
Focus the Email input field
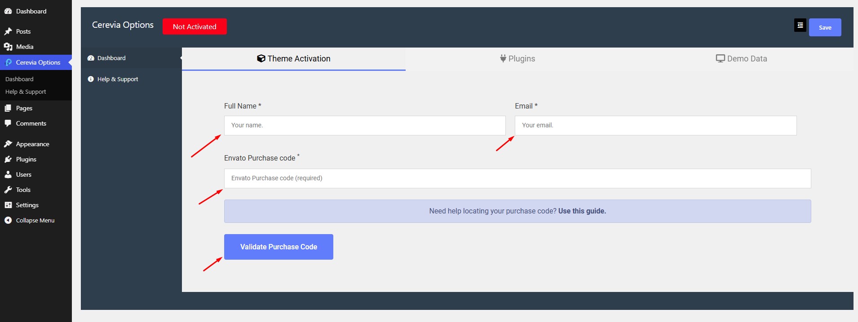(655, 126)
